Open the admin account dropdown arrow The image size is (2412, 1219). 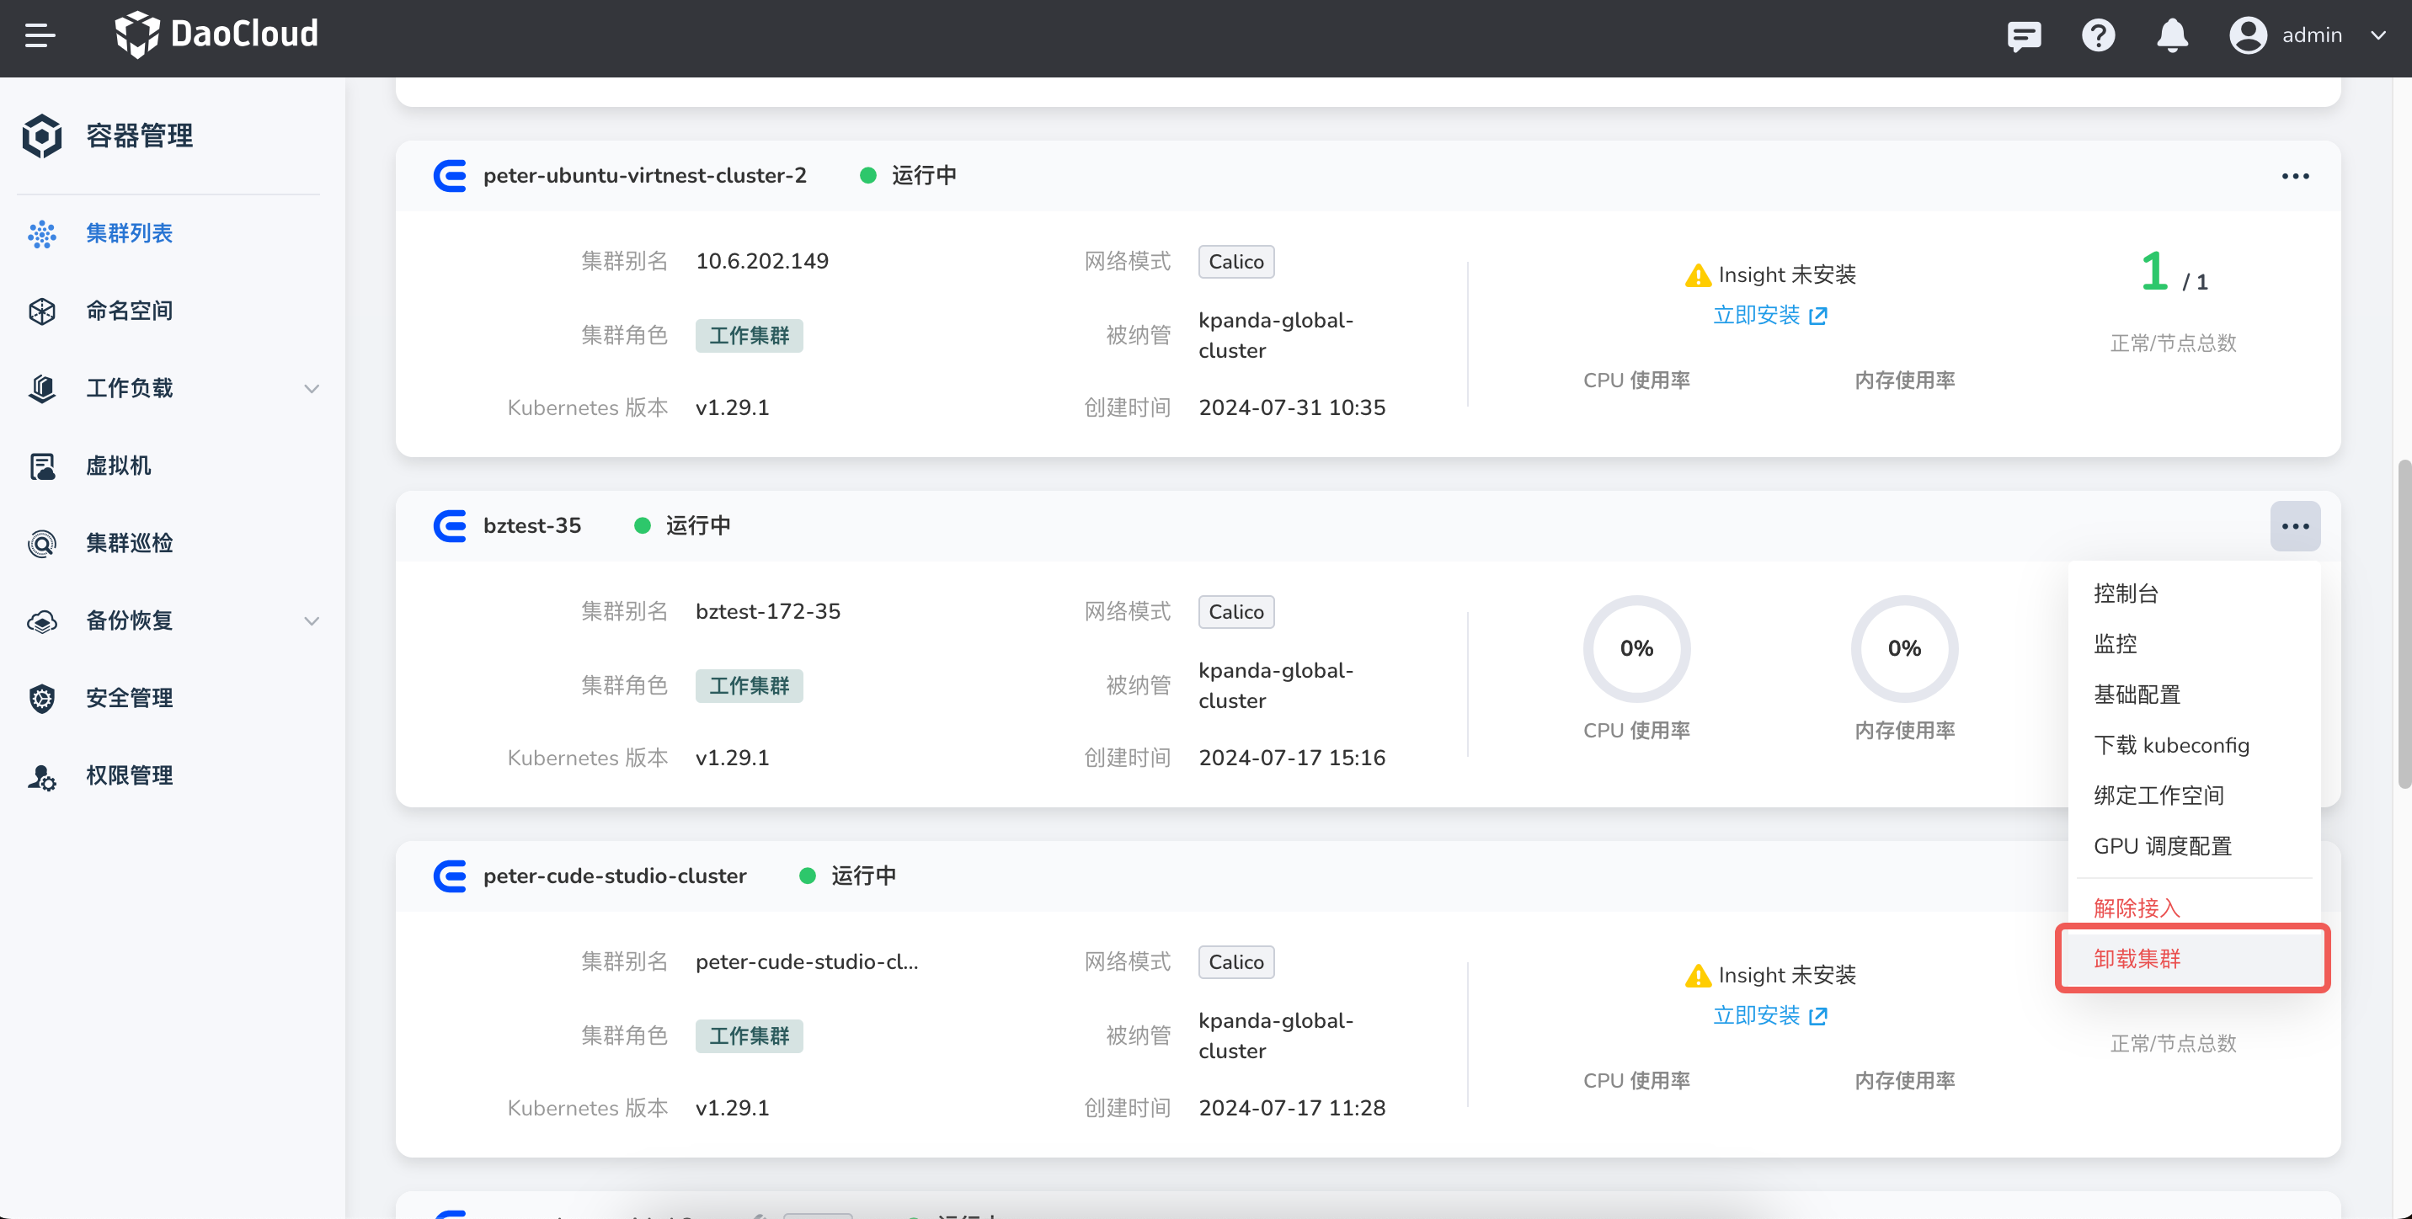coord(2378,35)
